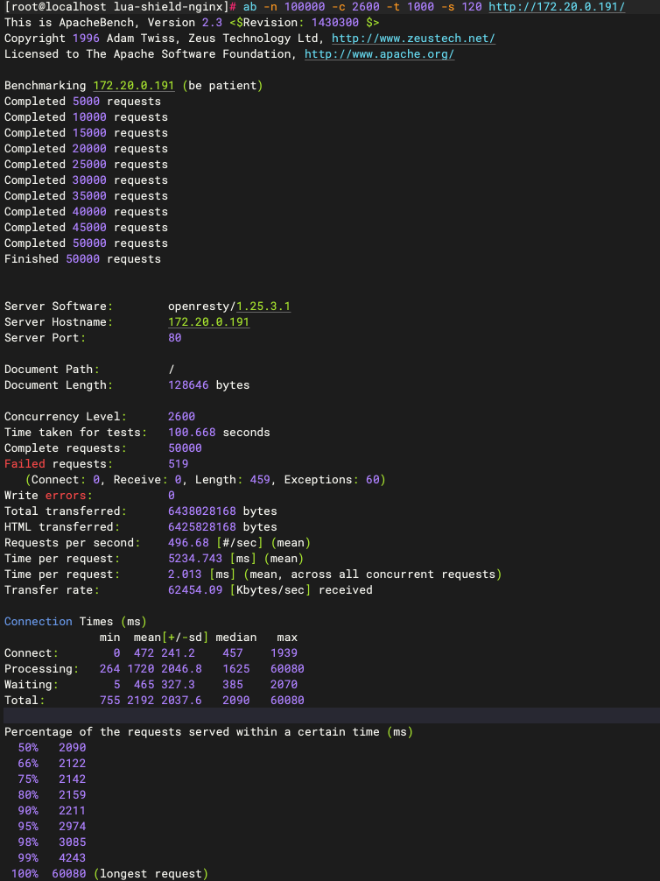Click the 100% longest request value 60080
660x881 pixels.
pos(69,874)
